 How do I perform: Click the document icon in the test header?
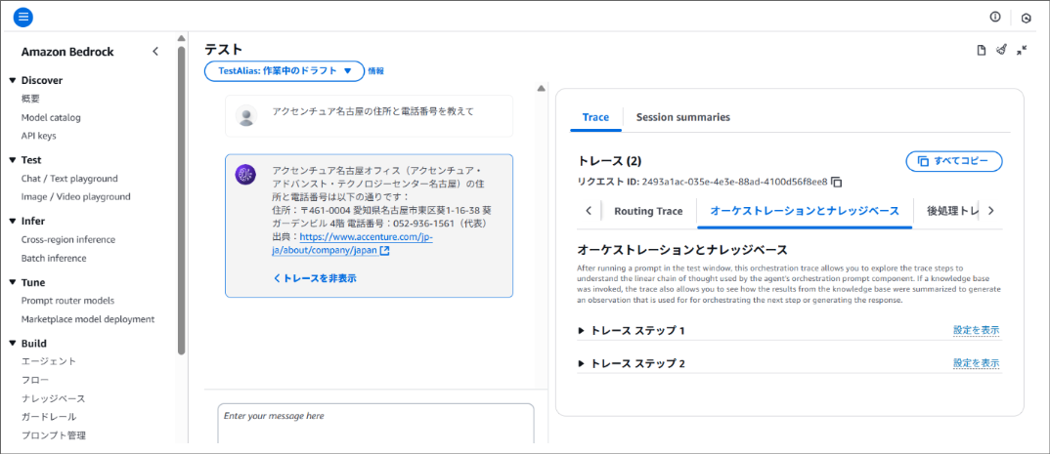coord(981,50)
